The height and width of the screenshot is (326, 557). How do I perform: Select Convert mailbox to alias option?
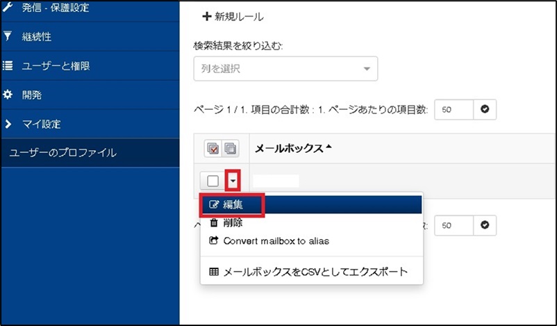click(311, 241)
